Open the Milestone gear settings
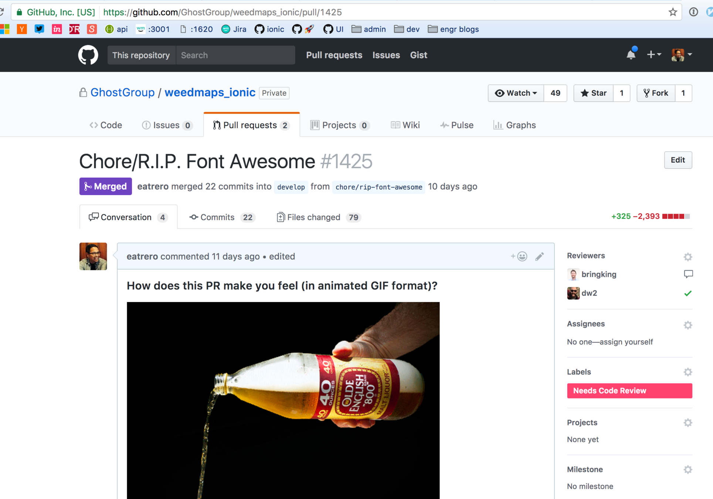This screenshot has height=499, width=713. tap(687, 469)
